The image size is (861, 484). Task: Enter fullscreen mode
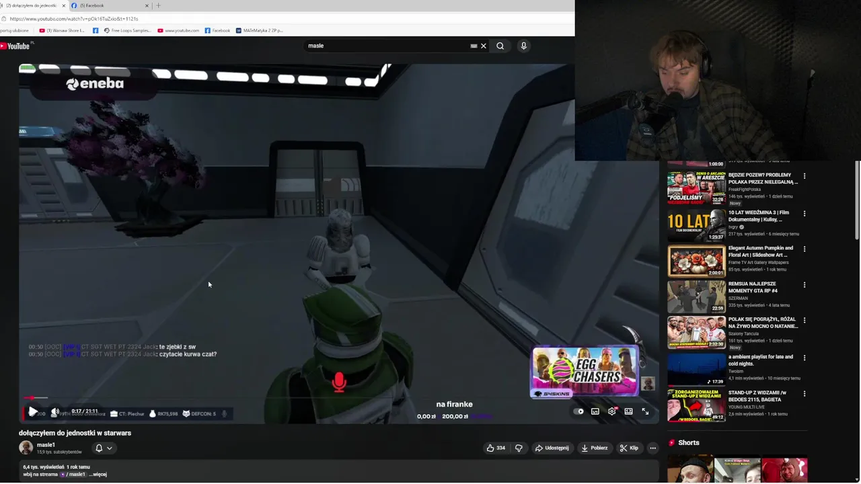coord(645,411)
